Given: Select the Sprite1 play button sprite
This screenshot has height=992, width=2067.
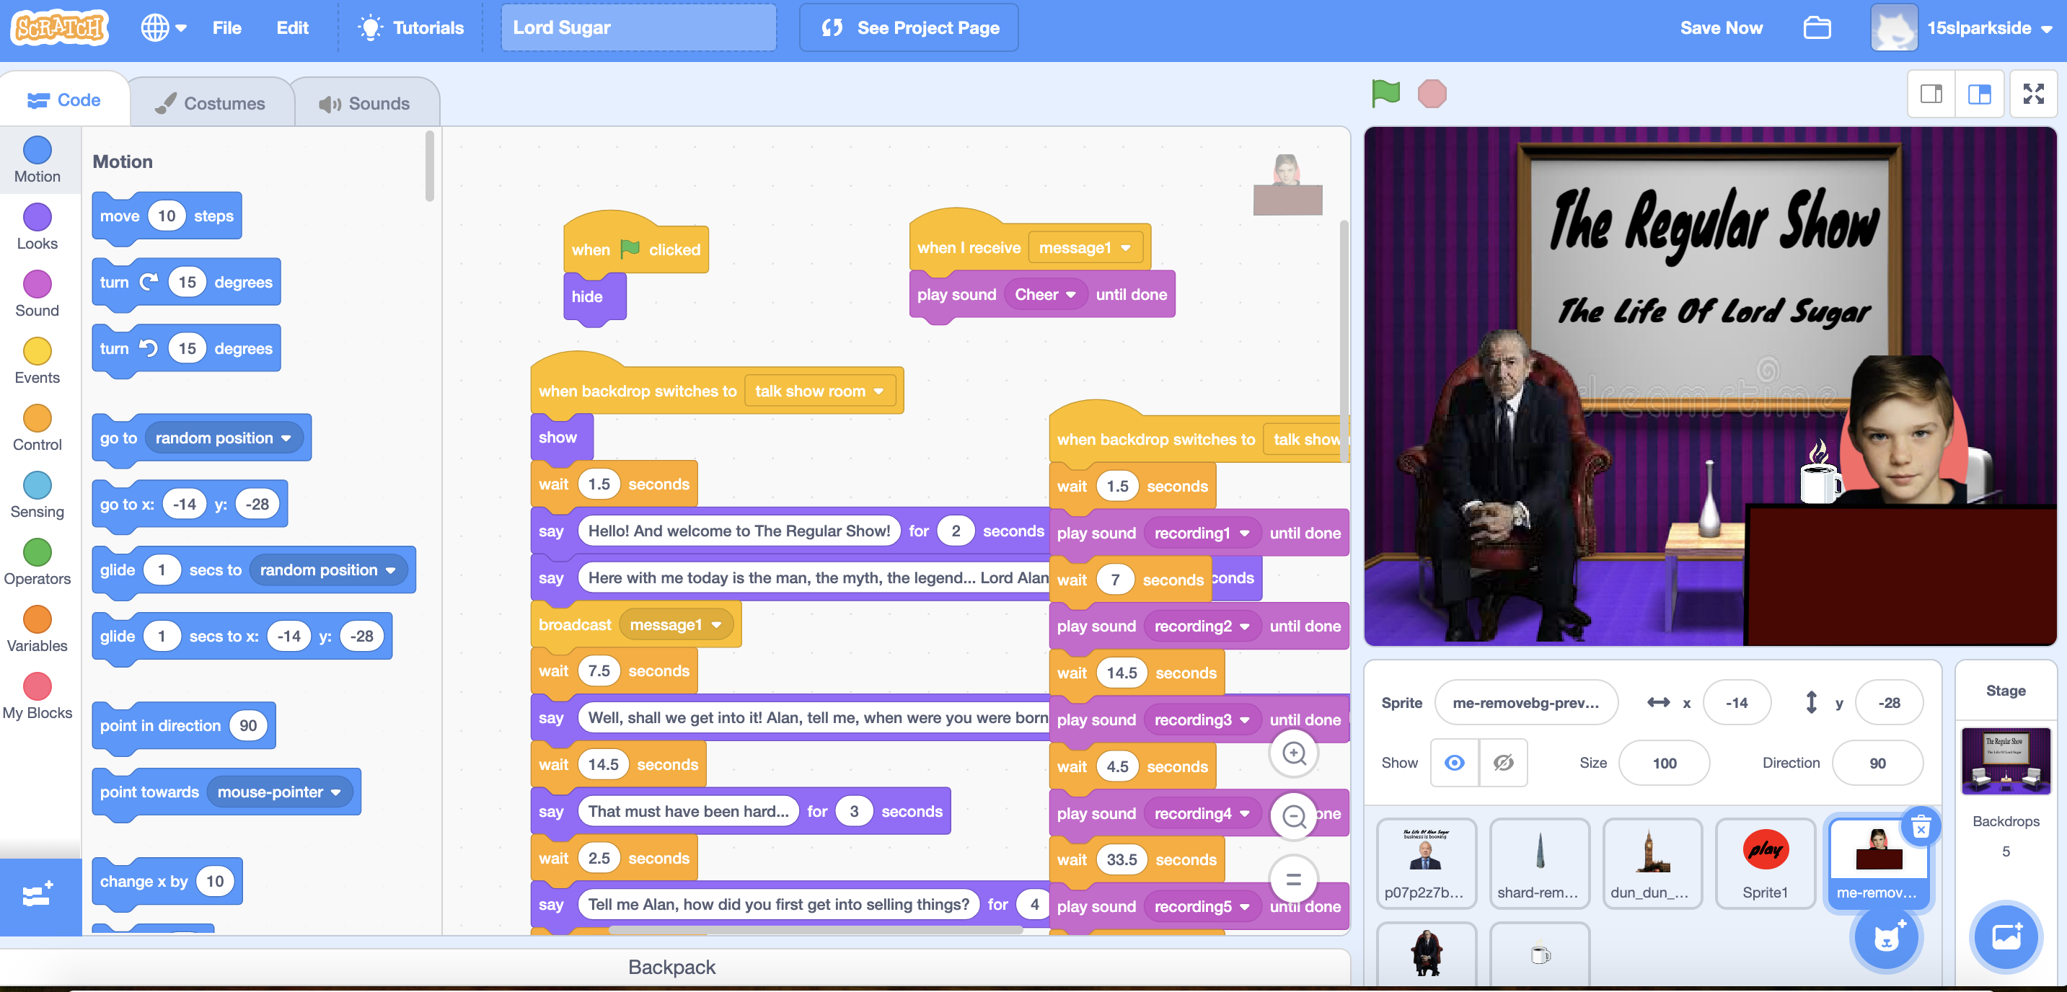Looking at the screenshot, I should (x=1765, y=863).
